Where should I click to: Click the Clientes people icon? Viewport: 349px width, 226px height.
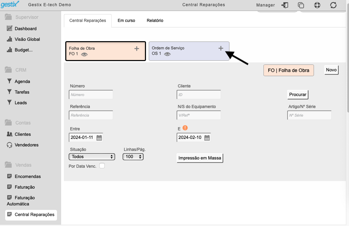(x=10, y=134)
